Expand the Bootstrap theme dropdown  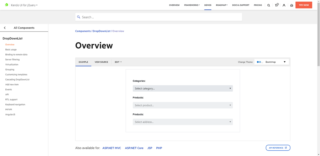pos(284,62)
